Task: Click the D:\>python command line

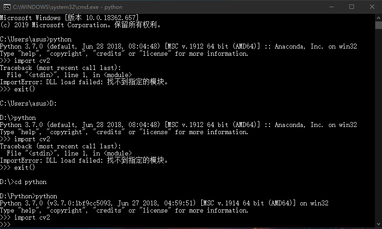Action: 18,118
